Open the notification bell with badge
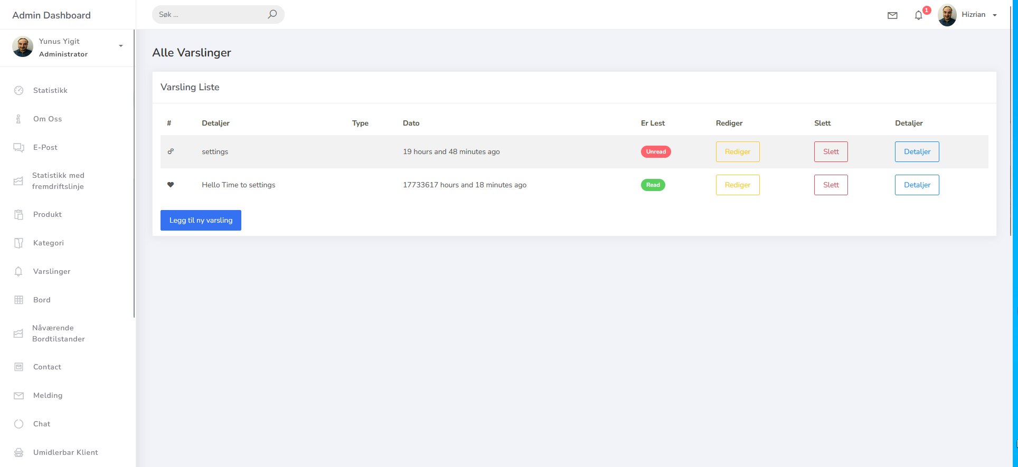1018x467 pixels. [x=919, y=15]
